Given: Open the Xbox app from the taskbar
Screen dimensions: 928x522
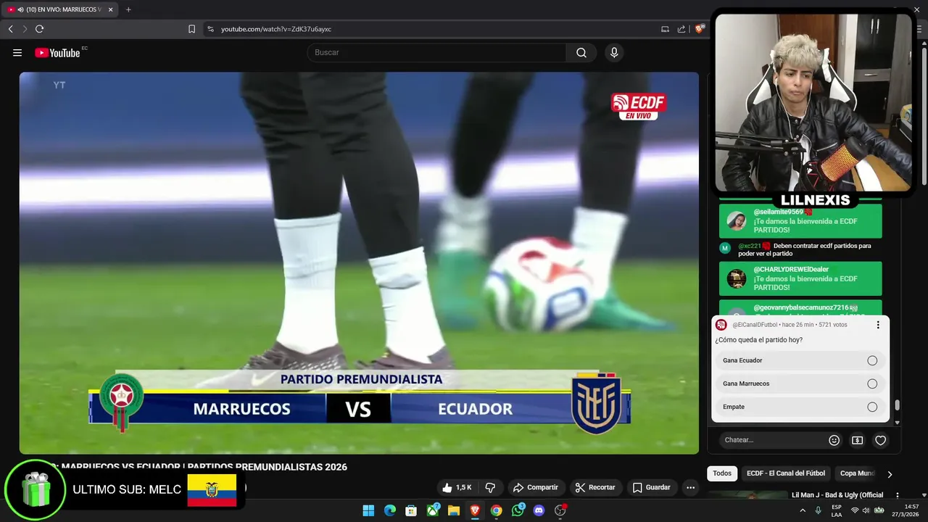Looking at the screenshot, I should coord(432,510).
